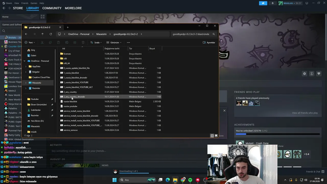This screenshot has height=184, width=327.
Task: Select service_install_russia_blacklist_dnsredir file
Action: (110, 116)
